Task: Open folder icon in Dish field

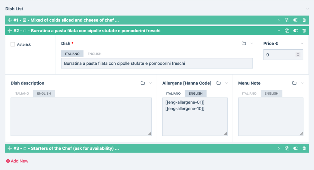Action: (x=244, y=43)
